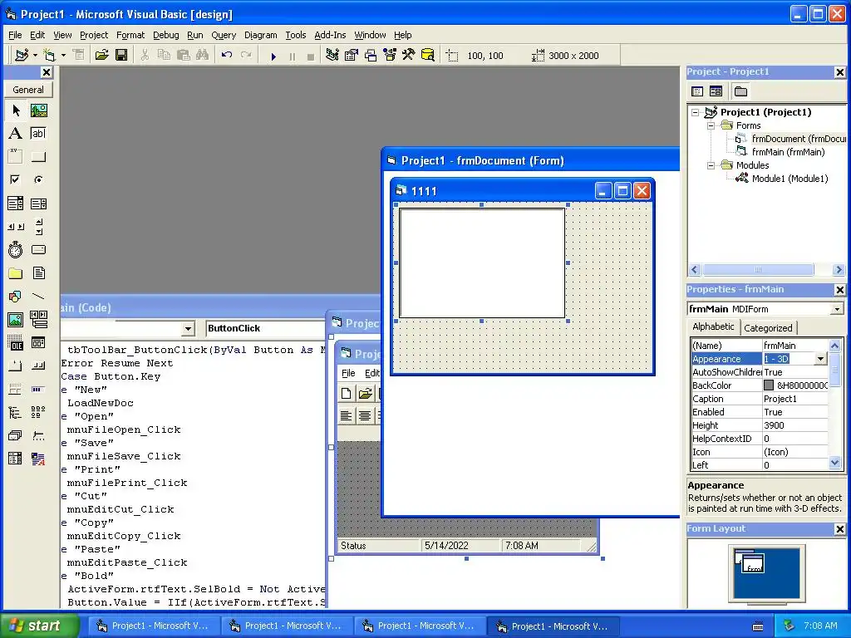Viewport: 851px width, 638px height.
Task: Switch to the Categorized properties tab
Action: (768, 327)
